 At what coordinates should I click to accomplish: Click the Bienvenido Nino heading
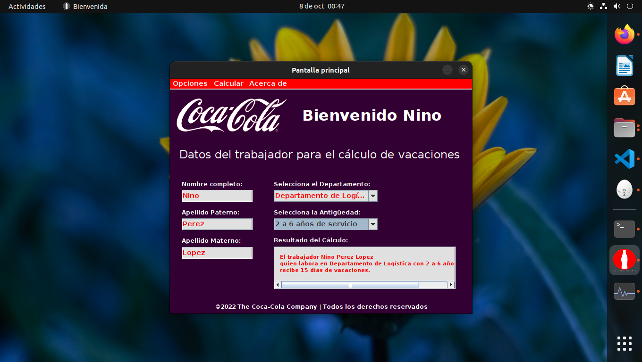click(372, 115)
